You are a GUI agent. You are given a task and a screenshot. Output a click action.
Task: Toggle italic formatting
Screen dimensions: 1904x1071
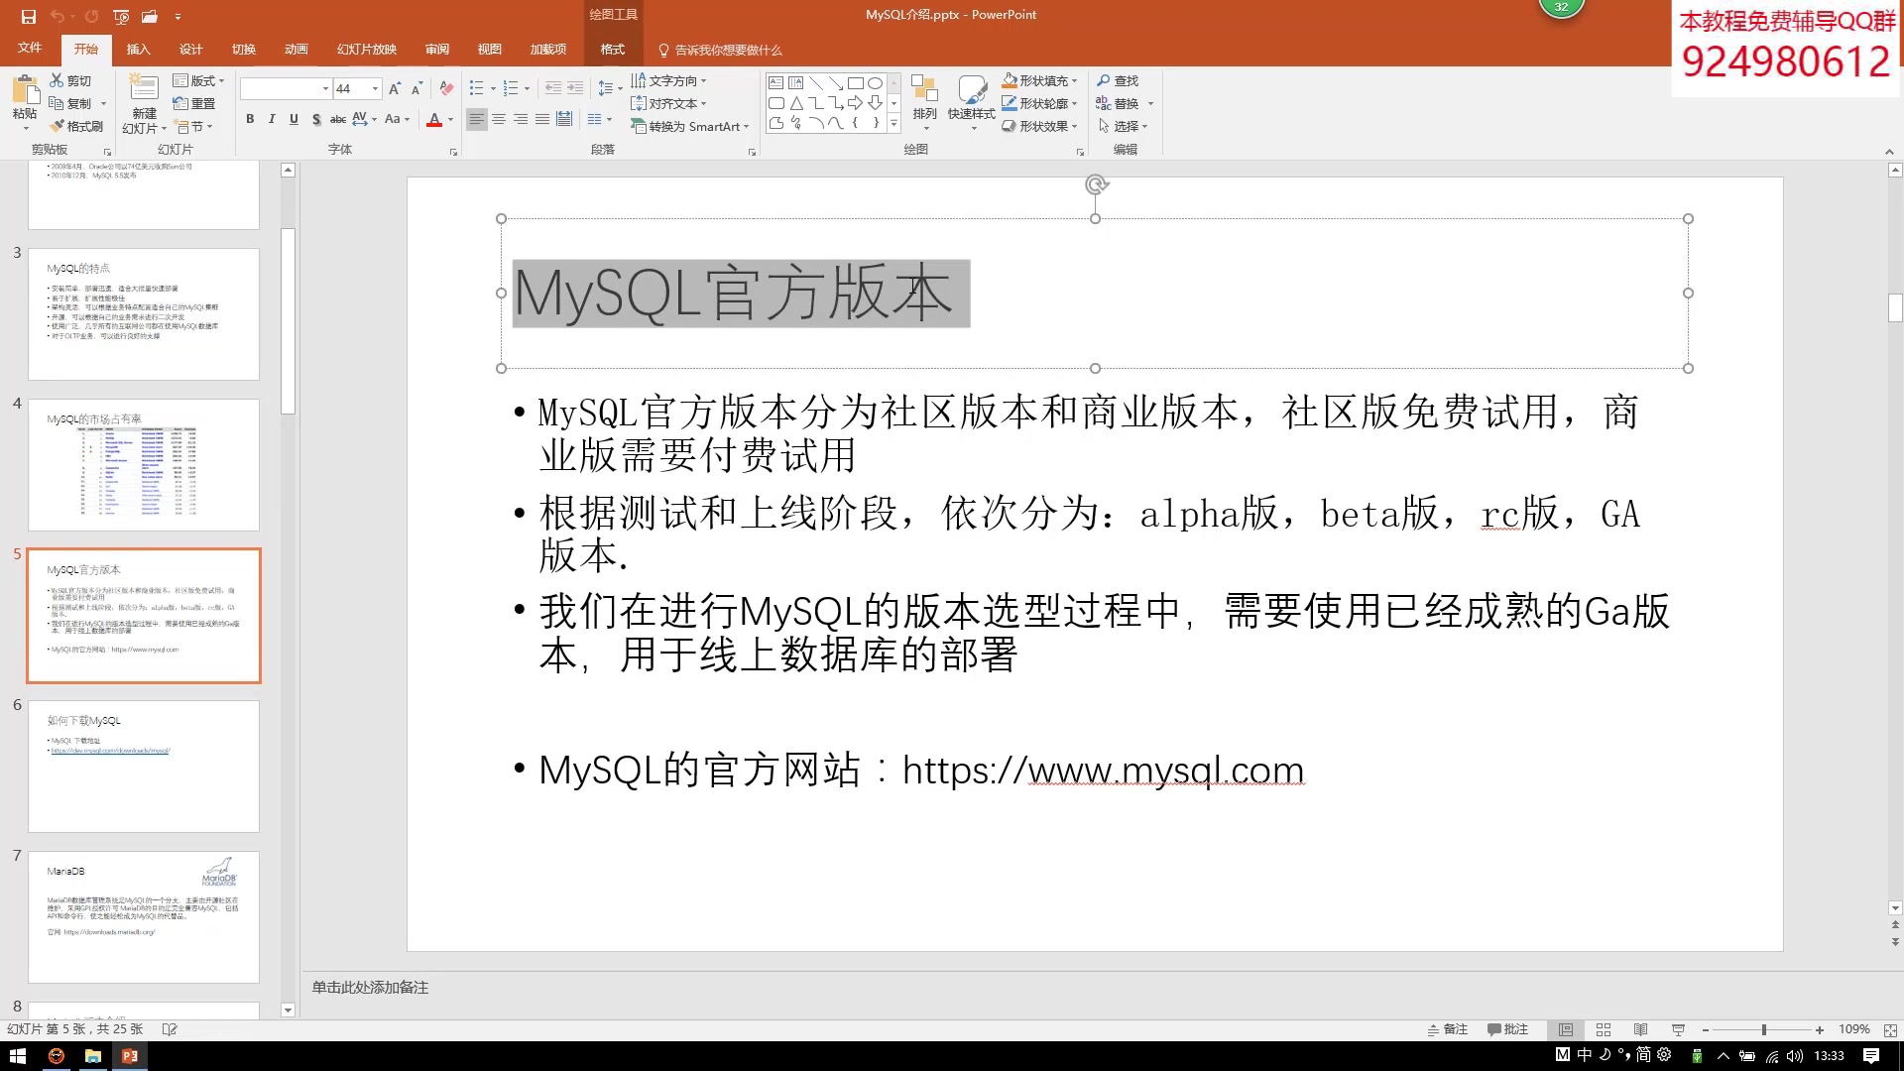272,120
